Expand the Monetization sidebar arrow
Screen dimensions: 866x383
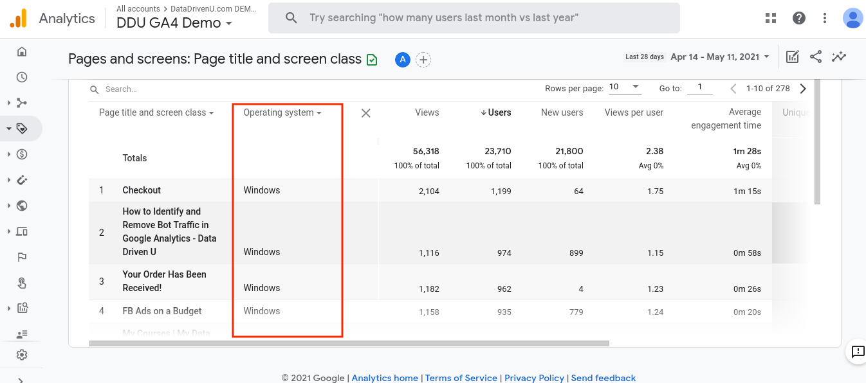coord(8,154)
